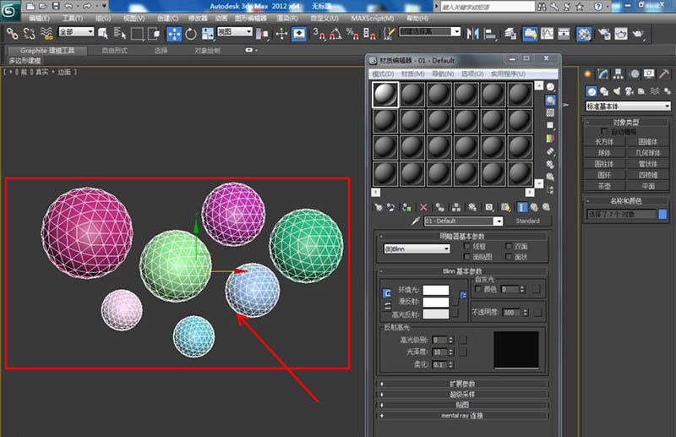676x437 pixels.
Task: Click Assign Material to Selection icon
Action: 406,207
